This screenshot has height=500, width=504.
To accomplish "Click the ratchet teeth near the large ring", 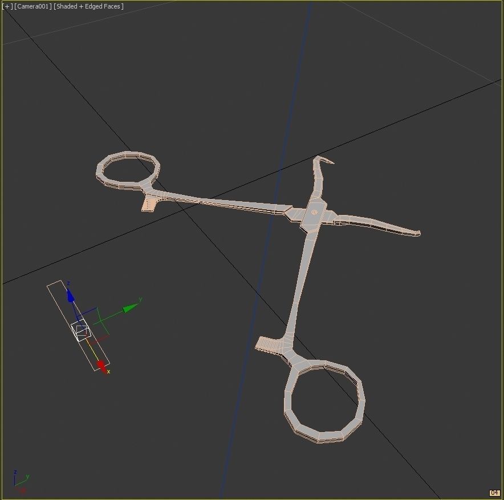I will point(268,345).
